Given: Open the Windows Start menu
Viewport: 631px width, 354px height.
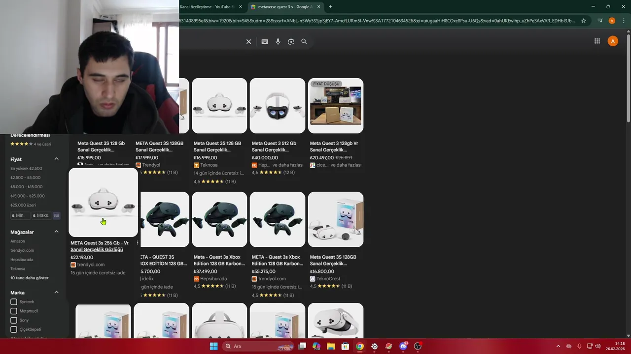Looking at the screenshot, I should click(x=213, y=346).
